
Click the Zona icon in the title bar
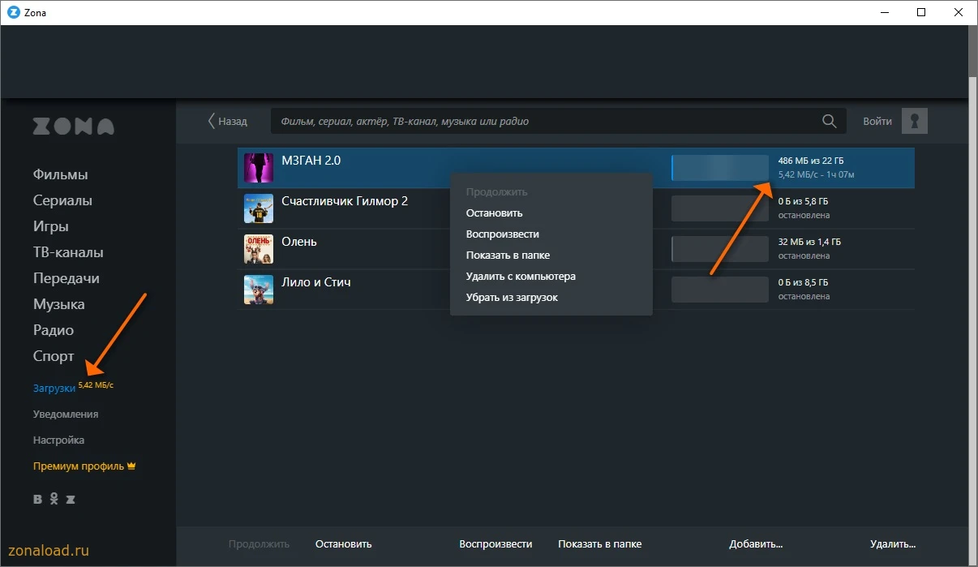13,12
